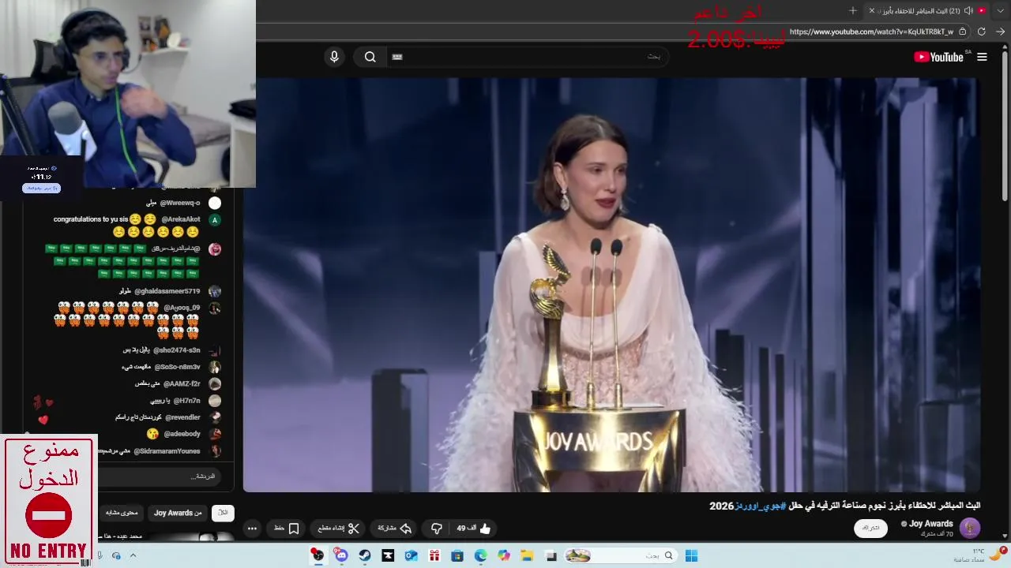Open the YouTube hamburger guide menu
The width and height of the screenshot is (1011, 568).
(x=982, y=57)
